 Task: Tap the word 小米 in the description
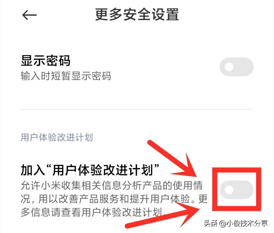(x=51, y=185)
